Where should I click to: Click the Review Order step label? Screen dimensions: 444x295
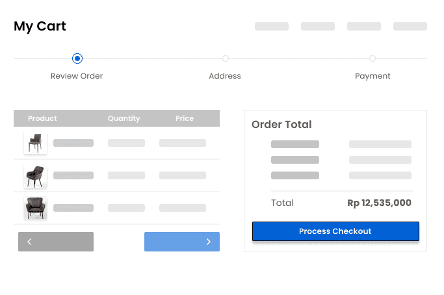coord(77,76)
